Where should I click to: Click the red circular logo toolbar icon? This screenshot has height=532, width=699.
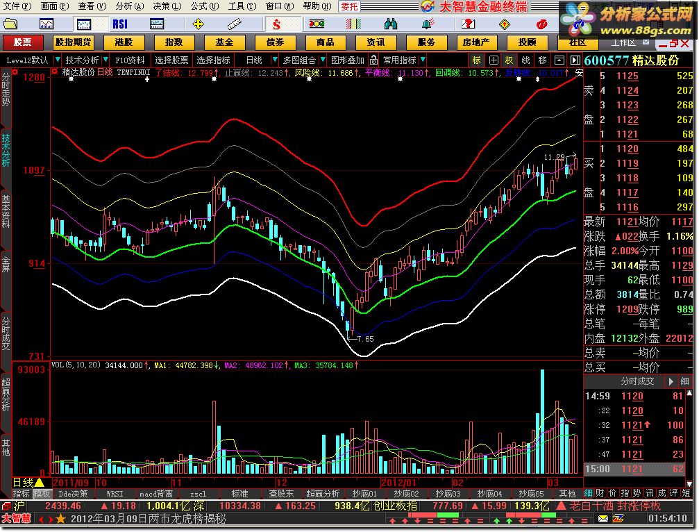pos(541,24)
